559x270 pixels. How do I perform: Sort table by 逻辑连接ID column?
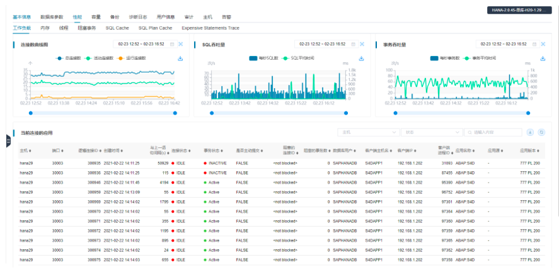tap(101, 151)
